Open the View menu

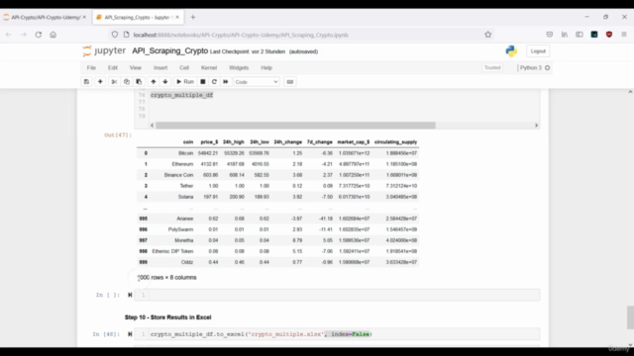pyautogui.click(x=136, y=68)
